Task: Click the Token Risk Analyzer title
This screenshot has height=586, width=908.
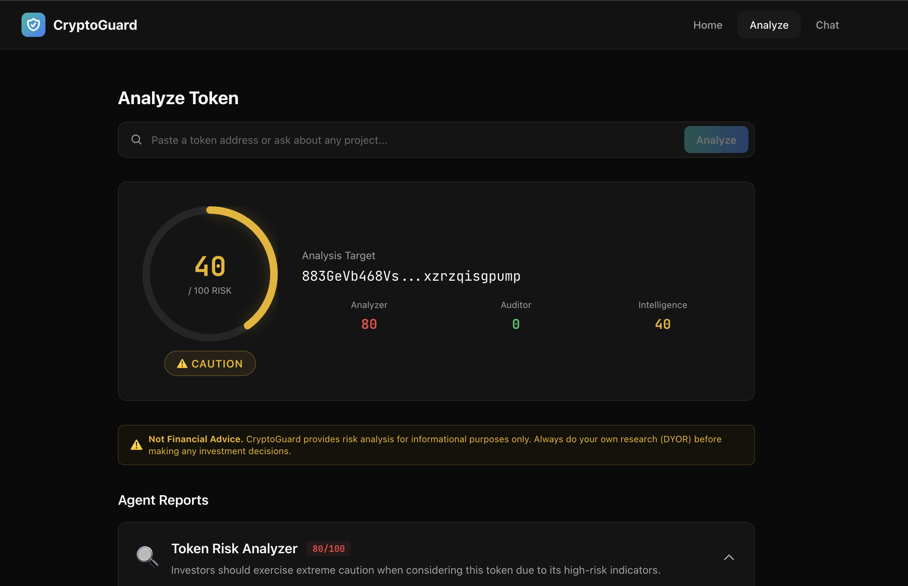Action: pyautogui.click(x=234, y=549)
